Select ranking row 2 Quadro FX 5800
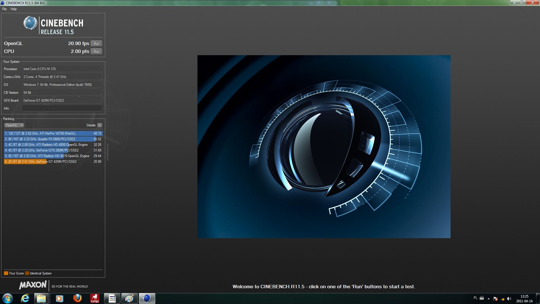This screenshot has width=540, height=304. point(53,139)
